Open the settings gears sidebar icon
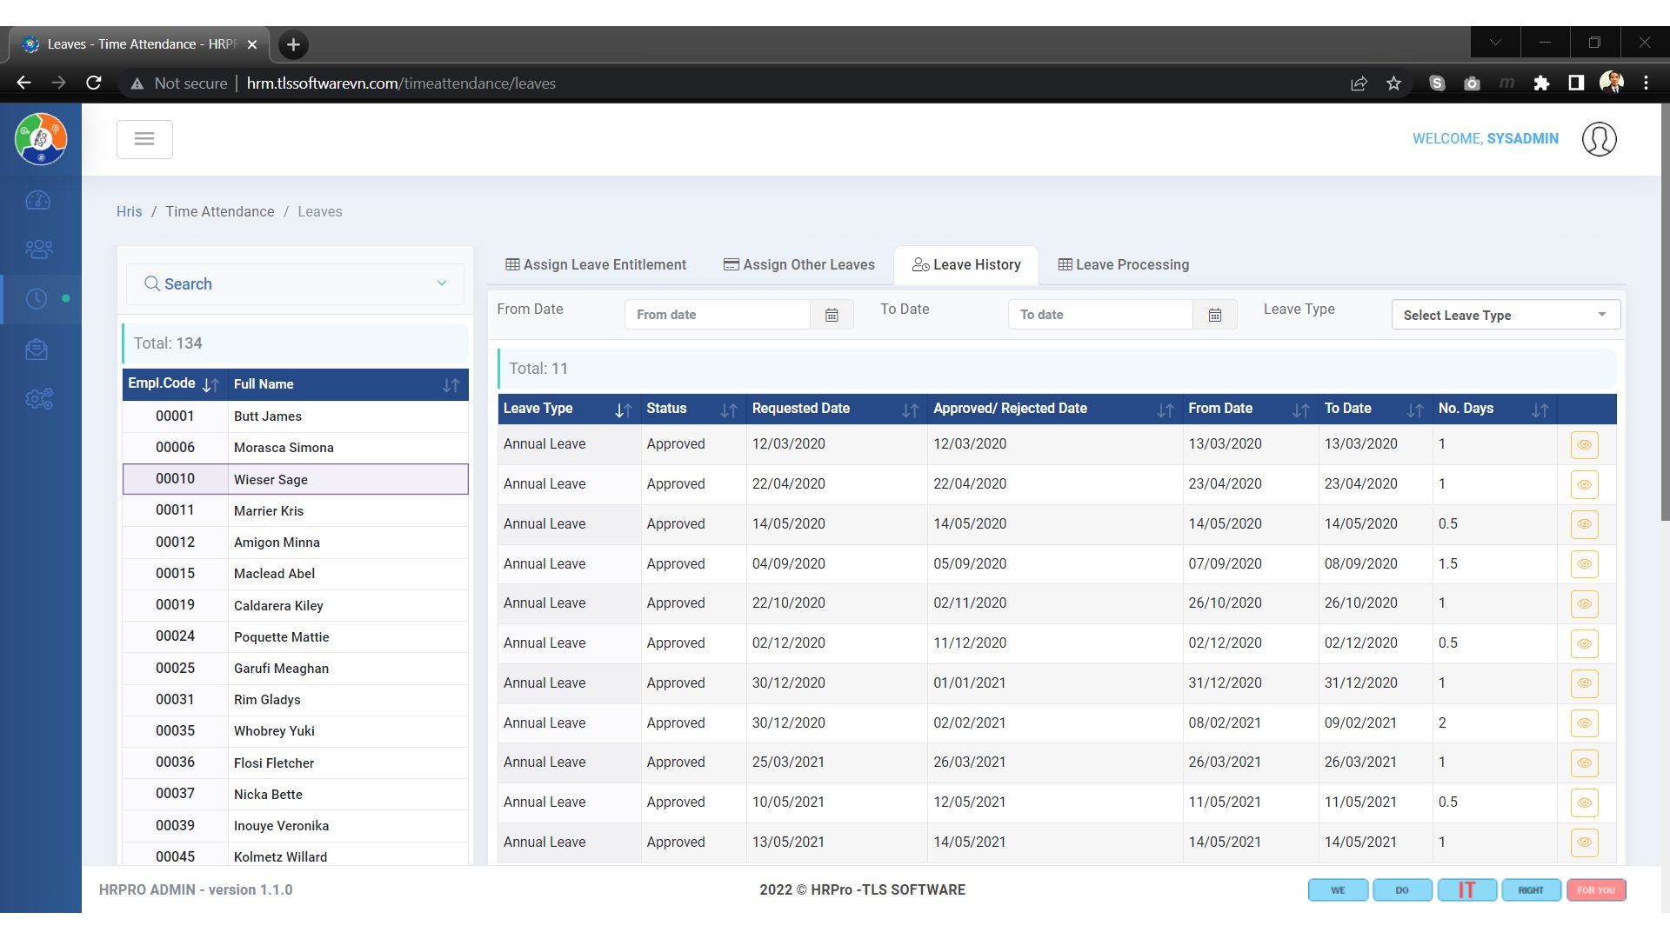1670x939 pixels. [38, 399]
